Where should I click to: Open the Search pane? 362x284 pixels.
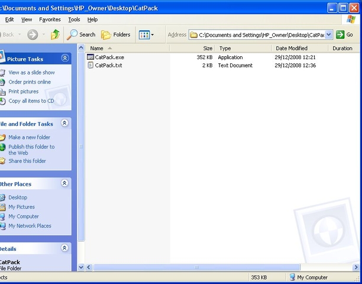click(x=81, y=35)
